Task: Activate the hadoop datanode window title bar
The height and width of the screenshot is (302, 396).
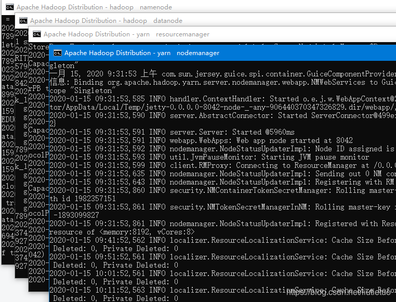Action: tap(205, 21)
